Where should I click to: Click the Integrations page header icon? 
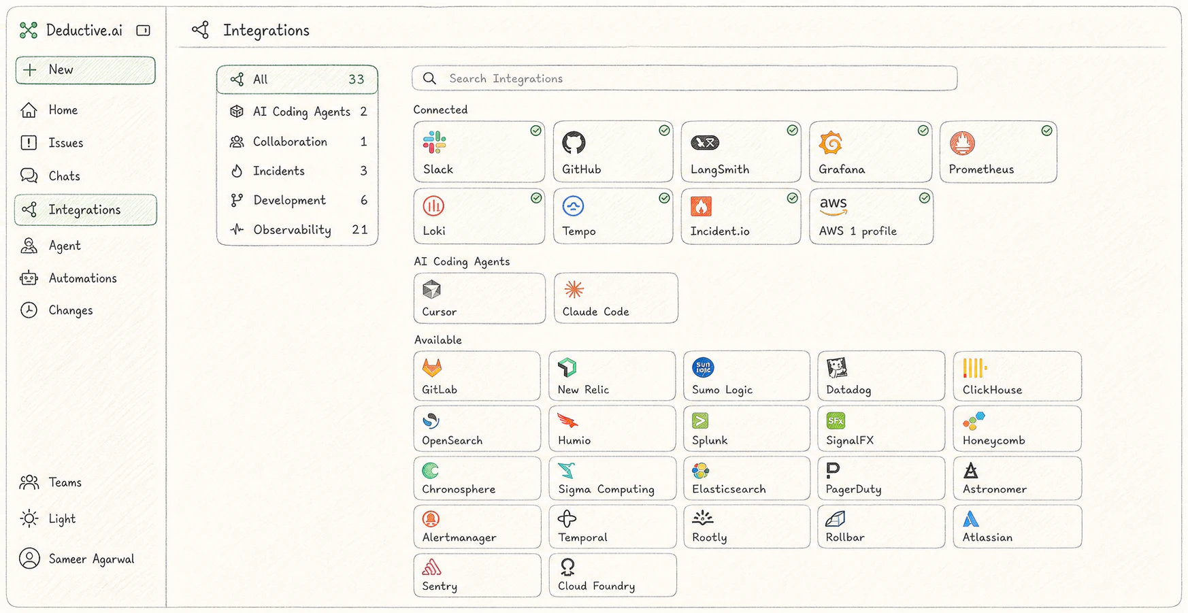tap(200, 30)
